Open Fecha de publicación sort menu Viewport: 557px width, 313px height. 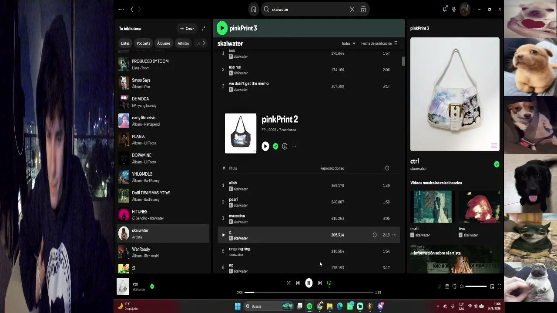tap(379, 43)
